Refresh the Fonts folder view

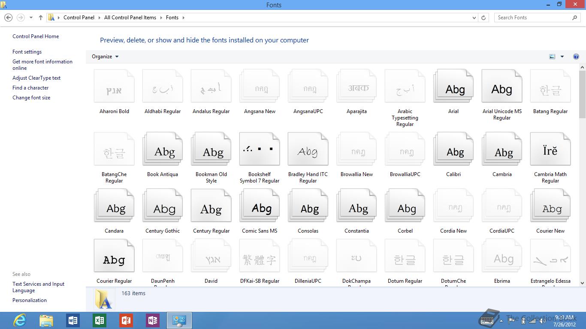click(483, 18)
